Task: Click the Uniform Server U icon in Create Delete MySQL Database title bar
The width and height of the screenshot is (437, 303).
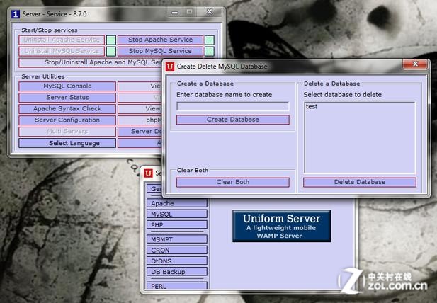Action: tap(170, 67)
